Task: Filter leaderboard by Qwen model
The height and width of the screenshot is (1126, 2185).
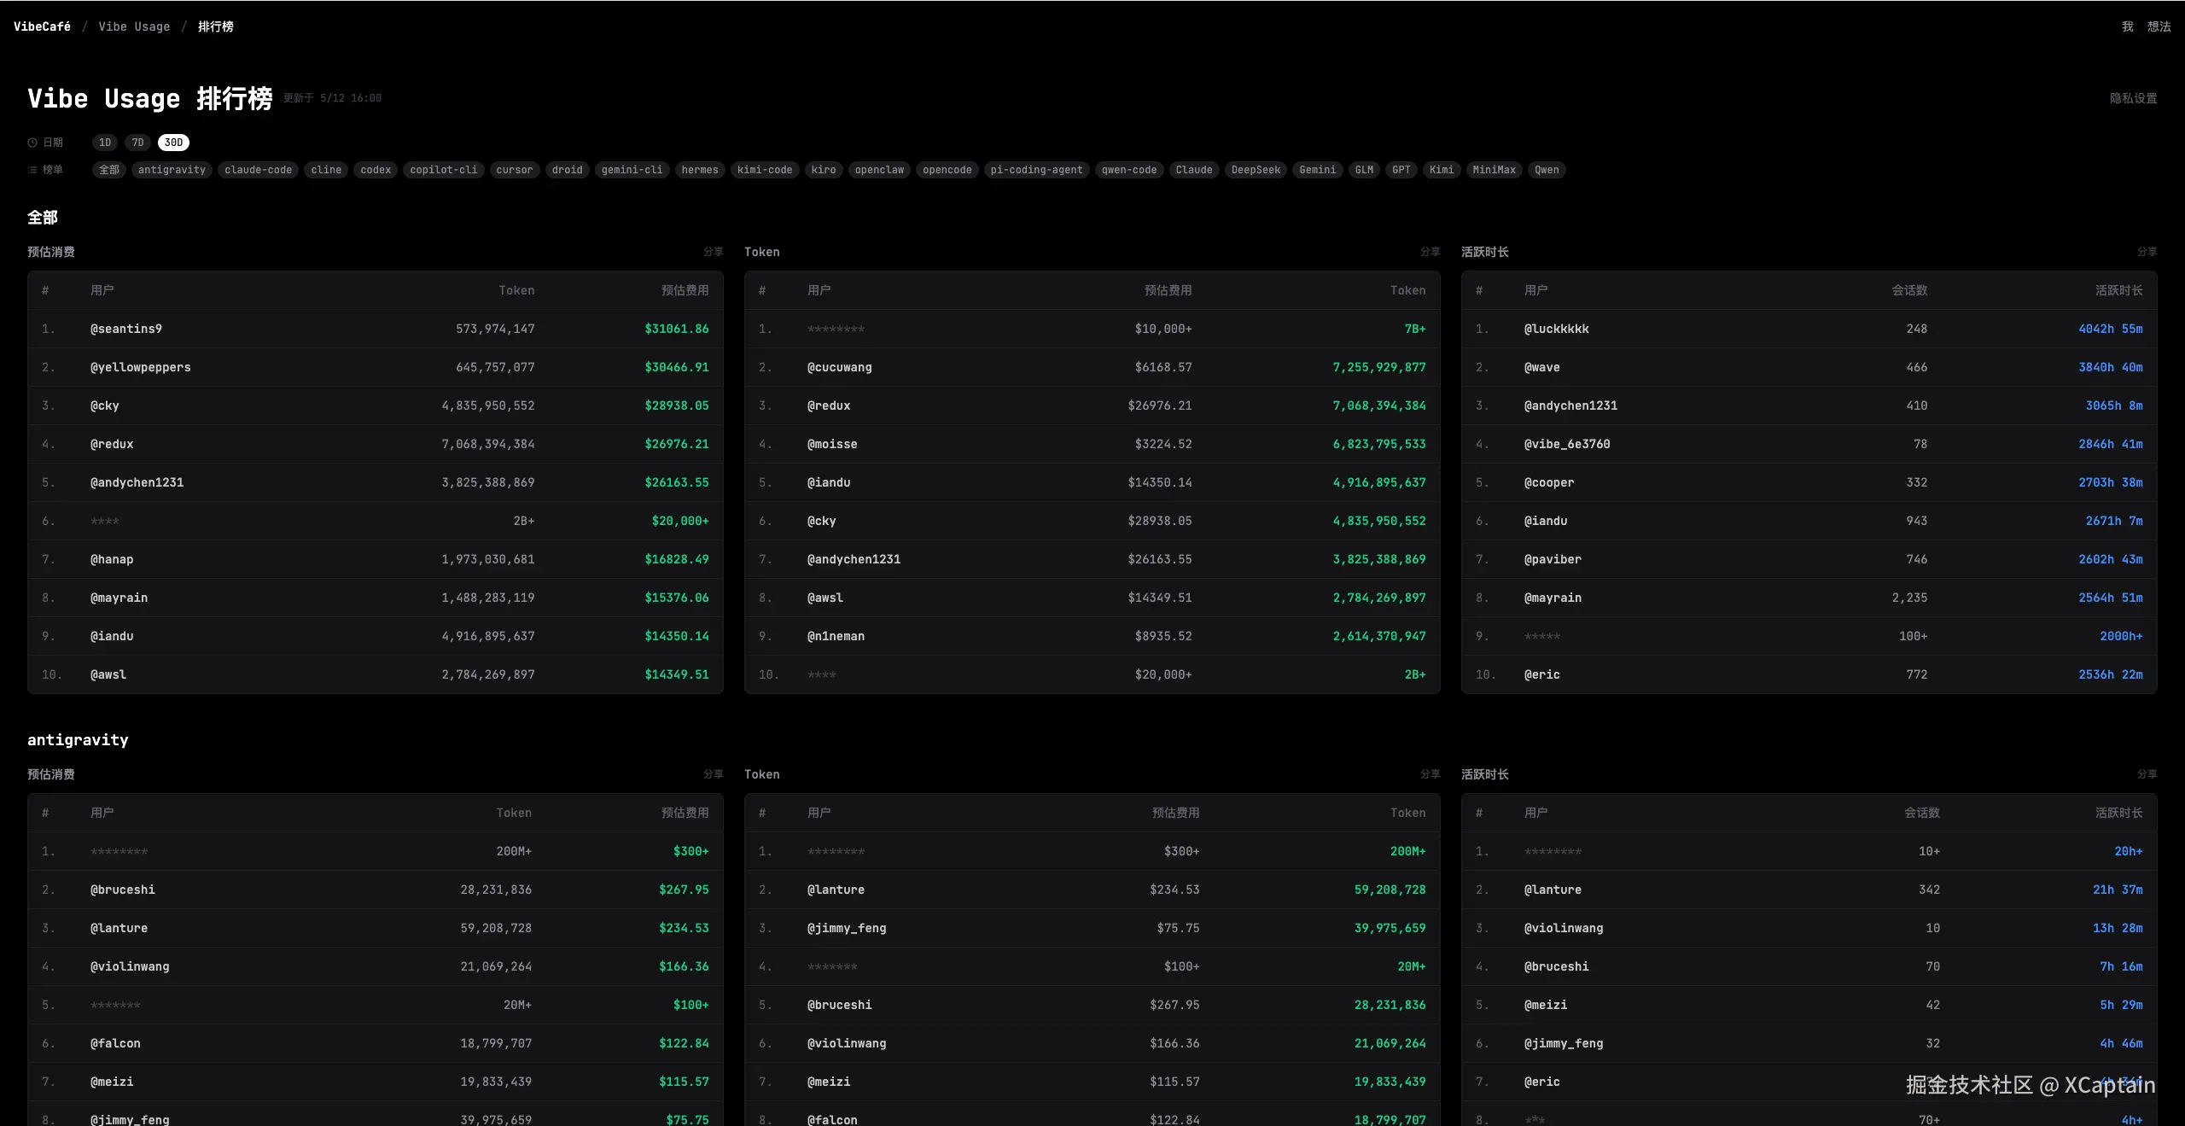Action: pyautogui.click(x=1547, y=170)
